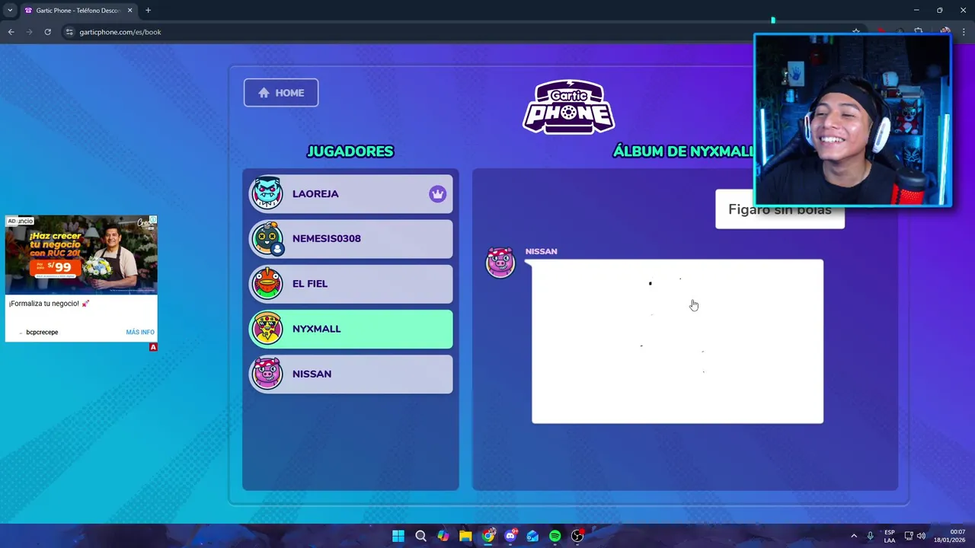This screenshot has height=548, width=975.
Task: Open Copilot from the taskbar
Action: point(443,536)
